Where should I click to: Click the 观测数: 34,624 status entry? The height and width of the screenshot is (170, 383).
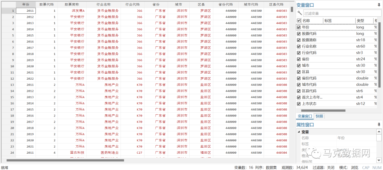[x=295, y=168]
